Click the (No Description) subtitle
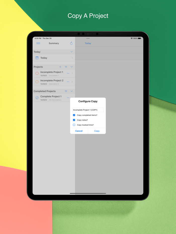Viewport: 176px width, 234px height. click(55, 100)
